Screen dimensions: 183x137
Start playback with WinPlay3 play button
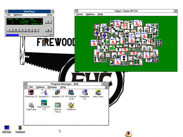click(9, 30)
